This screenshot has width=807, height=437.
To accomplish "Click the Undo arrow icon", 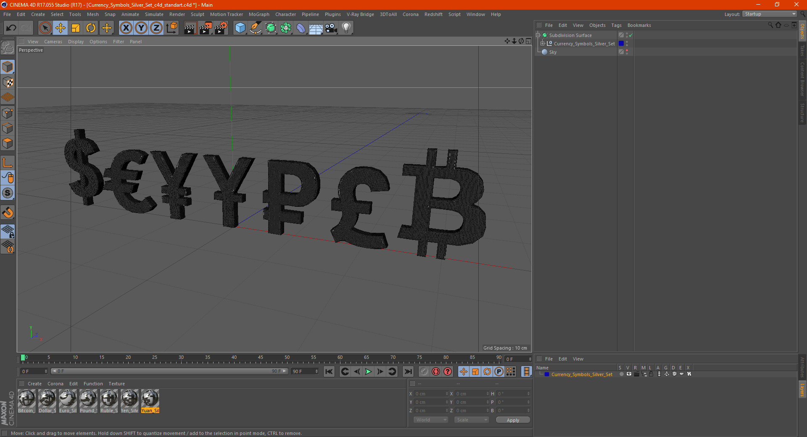I will (11, 28).
